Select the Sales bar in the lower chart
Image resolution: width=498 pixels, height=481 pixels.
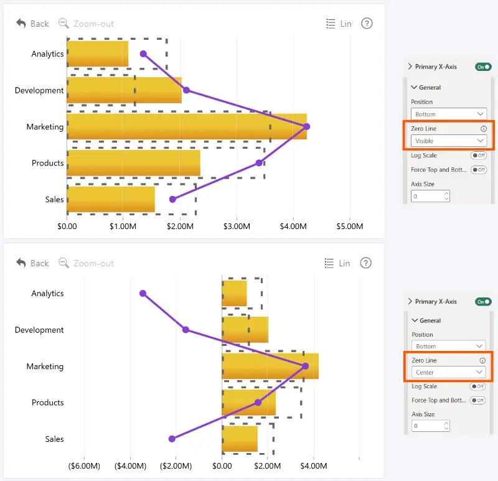(x=240, y=439)
